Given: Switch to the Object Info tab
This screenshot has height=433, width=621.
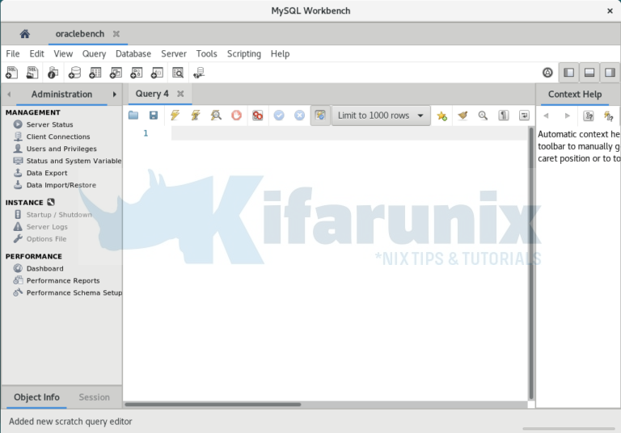Looking at the screenshot, I should [x=36, y=397].
